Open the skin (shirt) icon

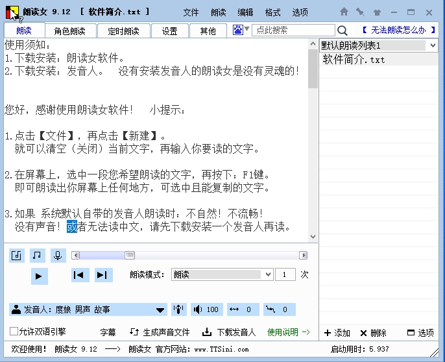[377, 12]
